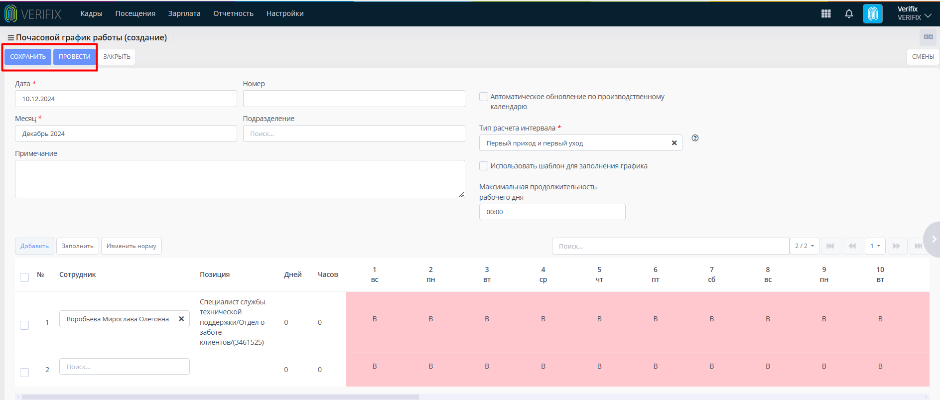Click the Часов column header
This screenshot has width=940, height=400.
point(328,274)
